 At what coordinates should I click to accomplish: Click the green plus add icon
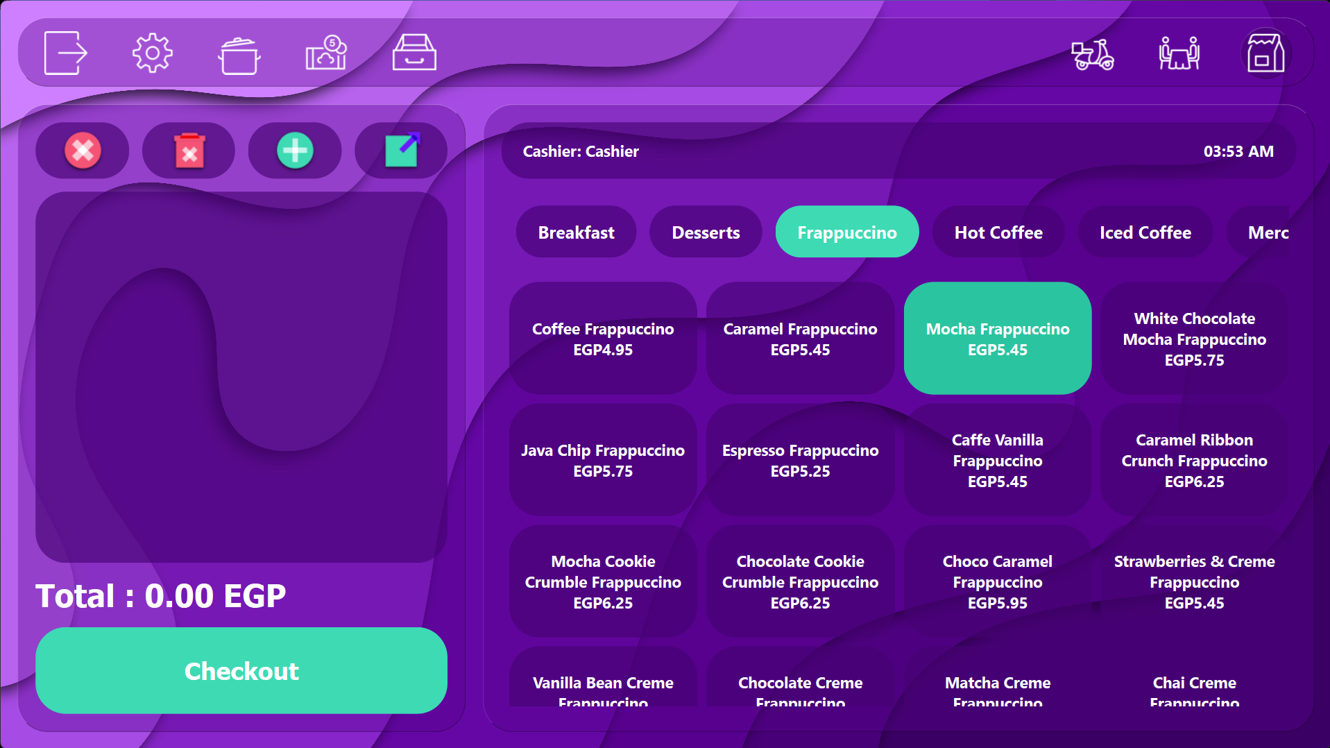295,151
